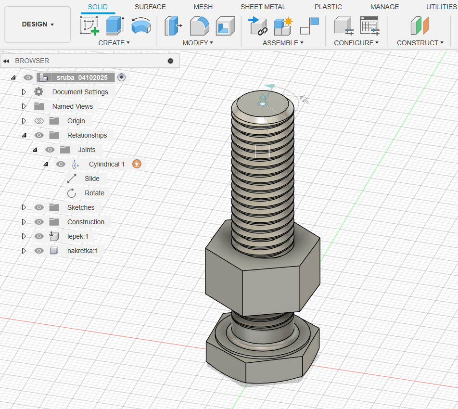Viewport: 458px width, 409px height.
Task: Switch to the SURFACE tab
Action: (150, 7)
